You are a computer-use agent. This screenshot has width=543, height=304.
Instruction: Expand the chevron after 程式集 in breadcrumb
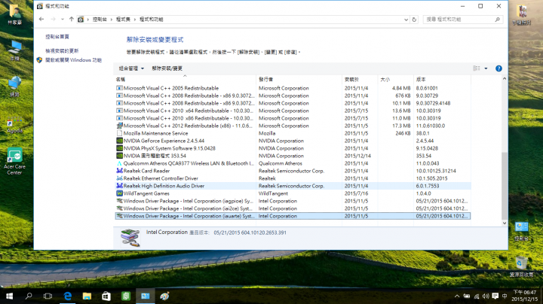(135, 20)
